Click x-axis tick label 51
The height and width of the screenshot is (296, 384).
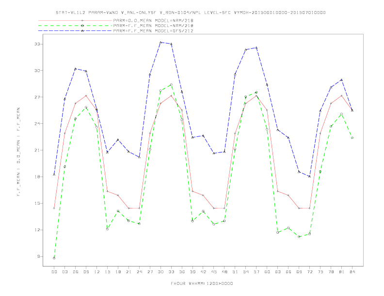pyautogui.click(x=235, y=272)
